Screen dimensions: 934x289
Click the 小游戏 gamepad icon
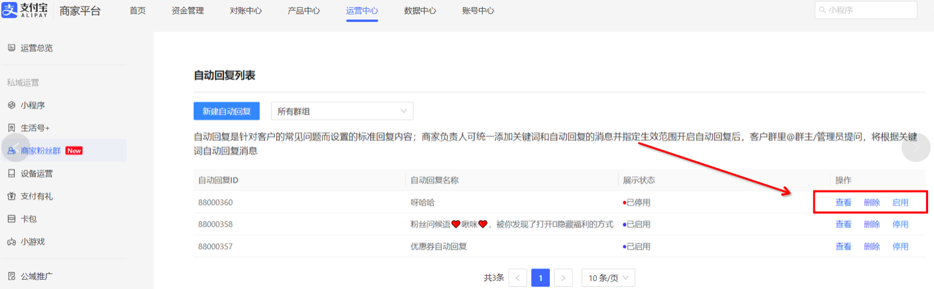(x=11, y=242)
